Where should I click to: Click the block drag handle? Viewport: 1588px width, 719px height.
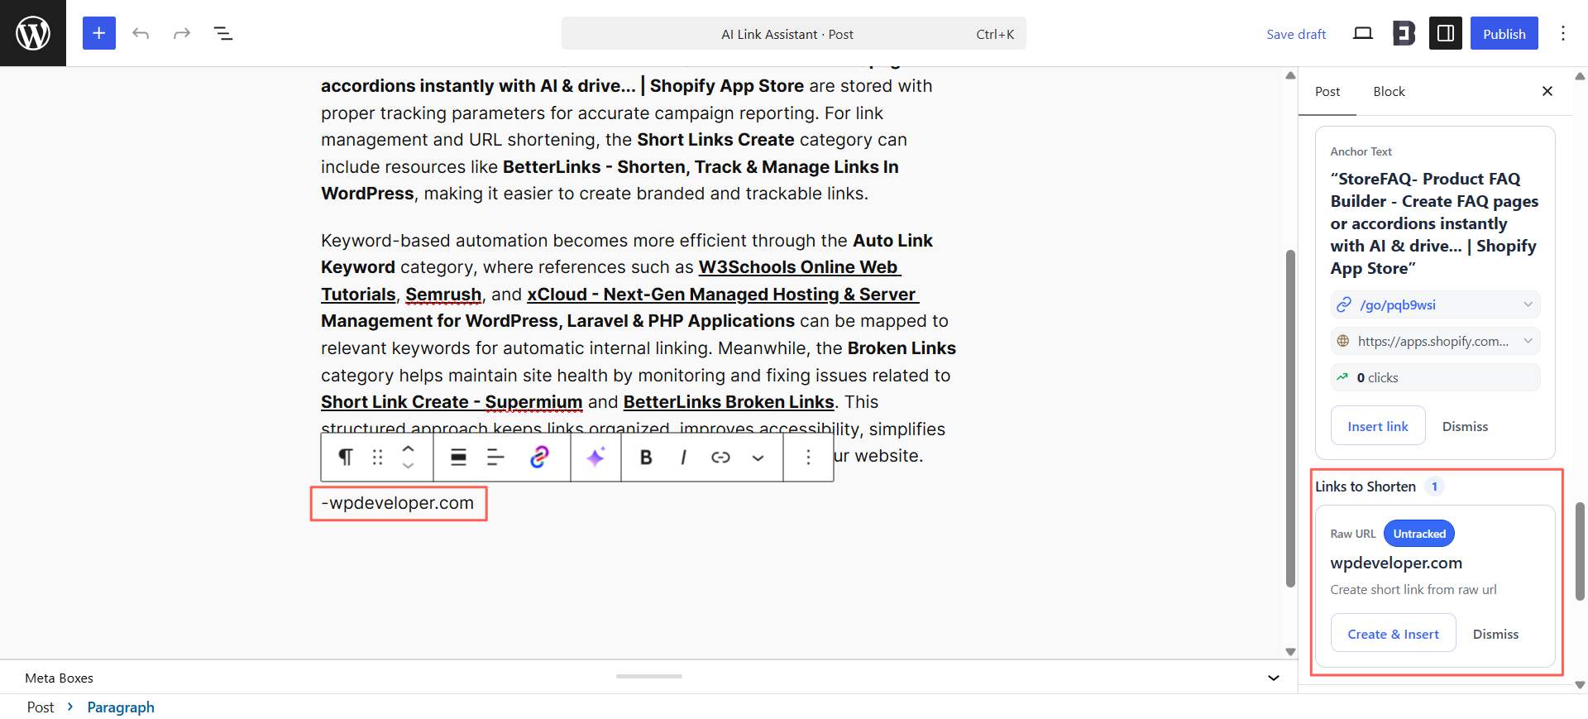(377, 457)
